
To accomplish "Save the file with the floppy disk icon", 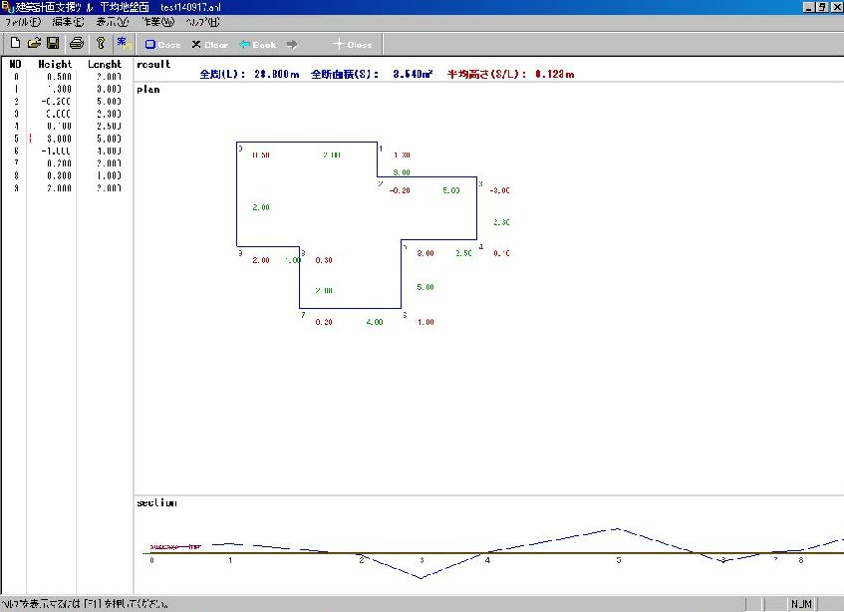I will 53,43.
